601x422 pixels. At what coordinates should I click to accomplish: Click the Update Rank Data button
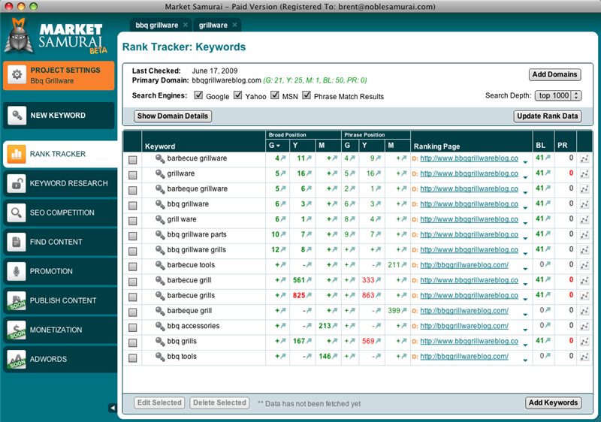pos(548,116)
